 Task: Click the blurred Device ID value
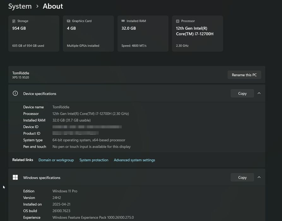[x=87, y=127]
